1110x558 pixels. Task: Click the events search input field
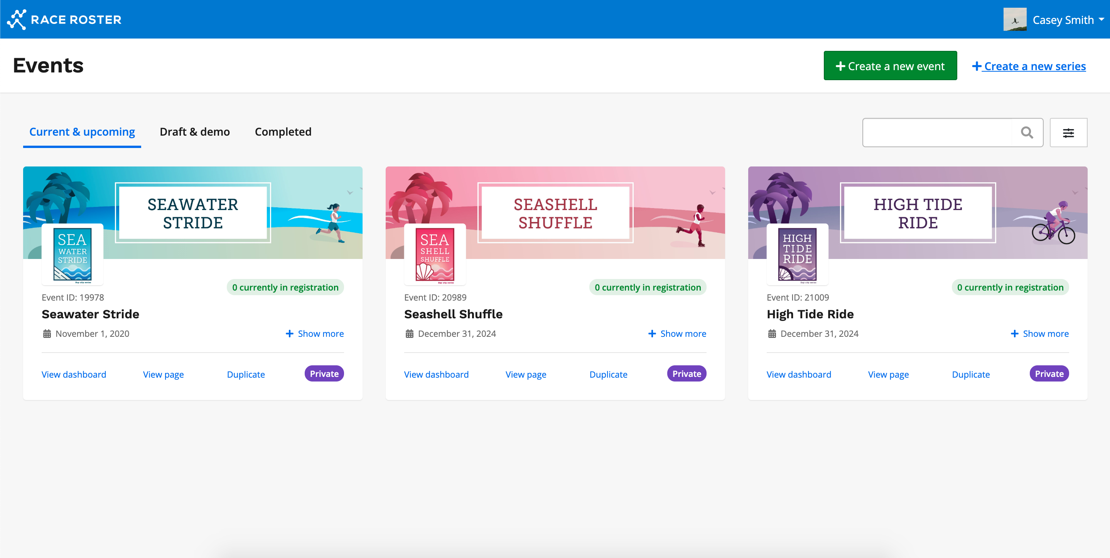(x=937, y=133)
